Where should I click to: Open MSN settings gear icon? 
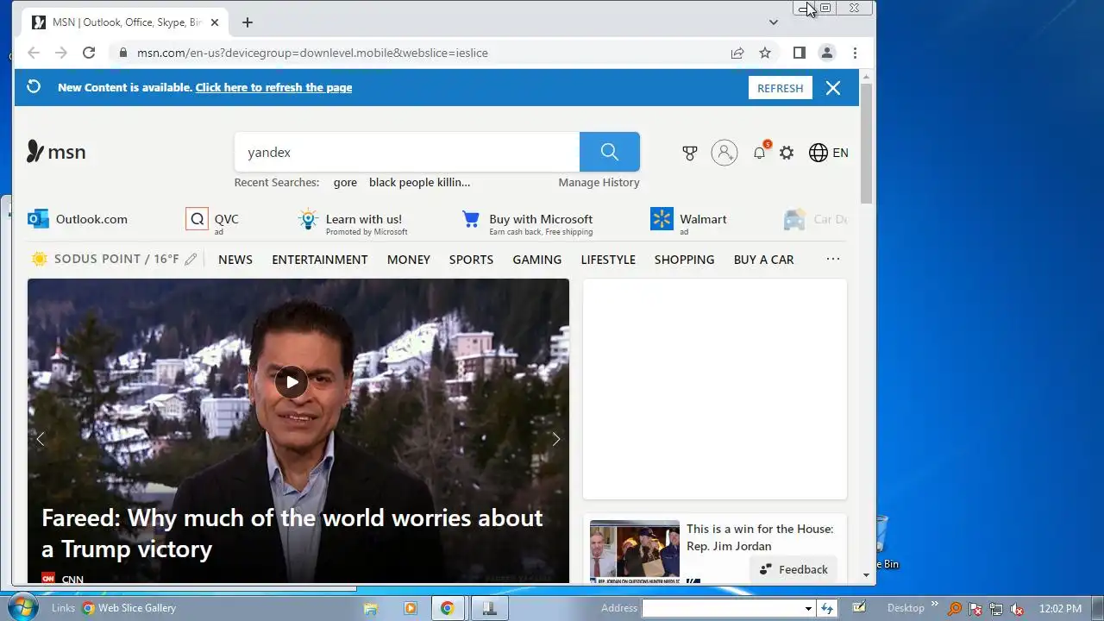click(x=787, y=153)
